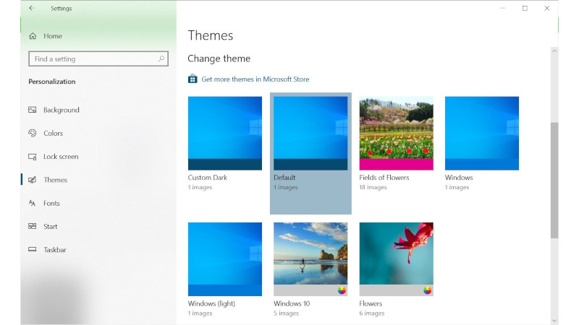Click the Start tiles icon
The width and height of the screenshot is (579, 325).
[33, 226]
